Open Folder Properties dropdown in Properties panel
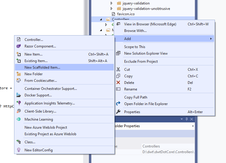 192,126
